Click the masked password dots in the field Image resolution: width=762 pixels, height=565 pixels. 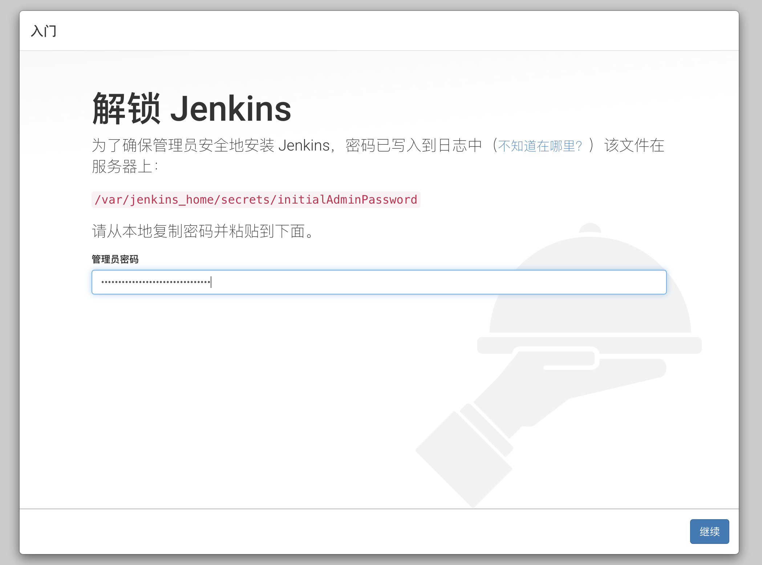[x=155, y=282]
